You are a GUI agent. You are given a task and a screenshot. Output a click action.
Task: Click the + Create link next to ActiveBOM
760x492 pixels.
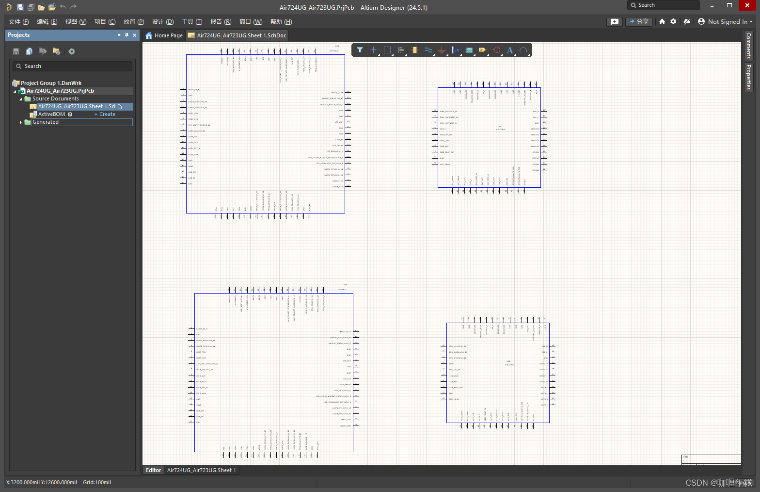(105, 115)
